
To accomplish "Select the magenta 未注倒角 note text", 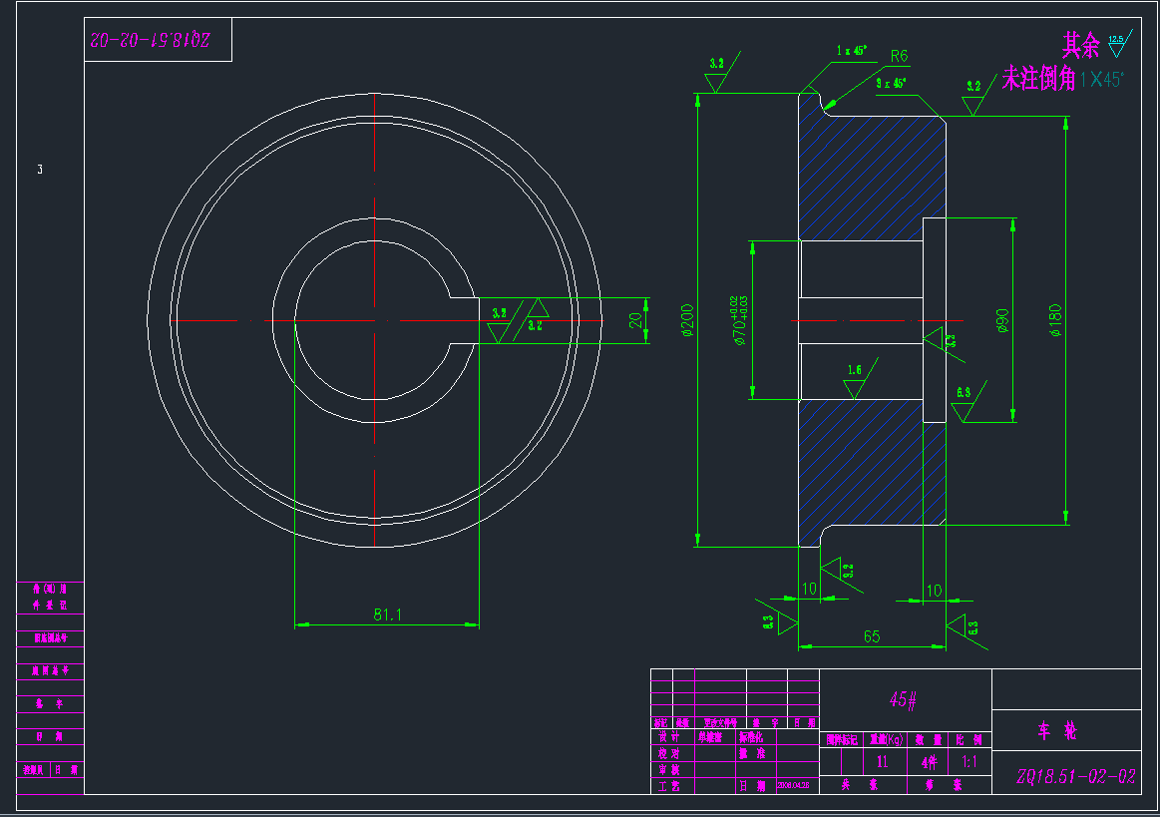I will coord(1037,79).
